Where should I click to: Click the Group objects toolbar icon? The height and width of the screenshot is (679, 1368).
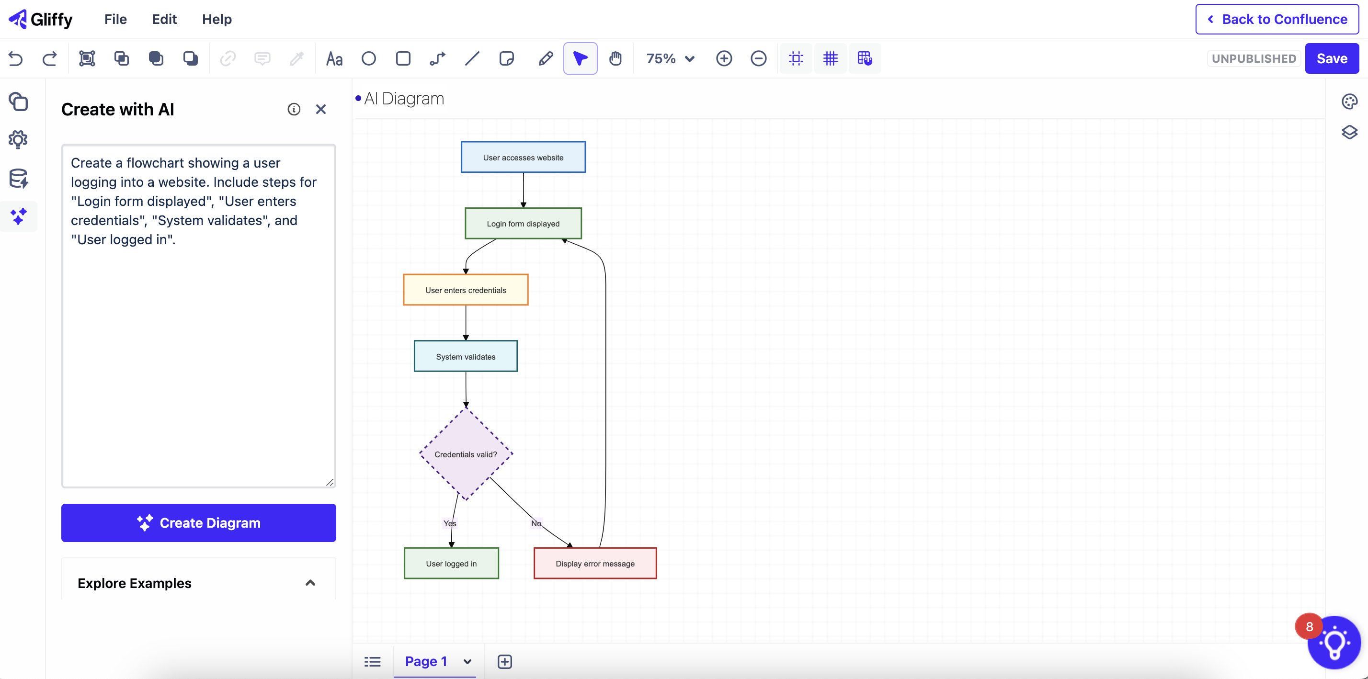pos(87,58)
